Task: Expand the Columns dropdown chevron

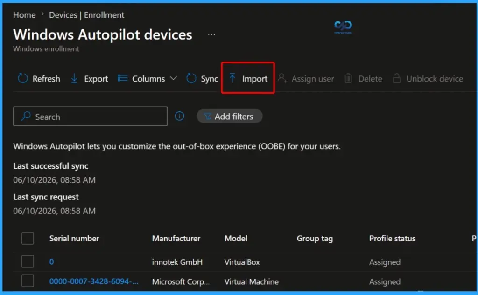Action: [173, 78]
